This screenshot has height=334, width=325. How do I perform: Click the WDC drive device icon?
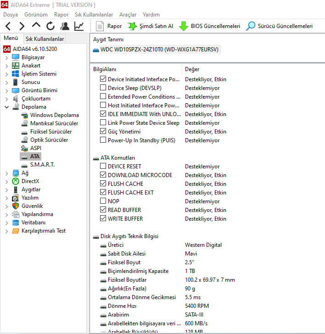96,50
